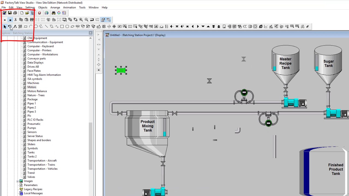
Task: Click the Save icon in the toolbar
Action: click(x=10, y=13)
